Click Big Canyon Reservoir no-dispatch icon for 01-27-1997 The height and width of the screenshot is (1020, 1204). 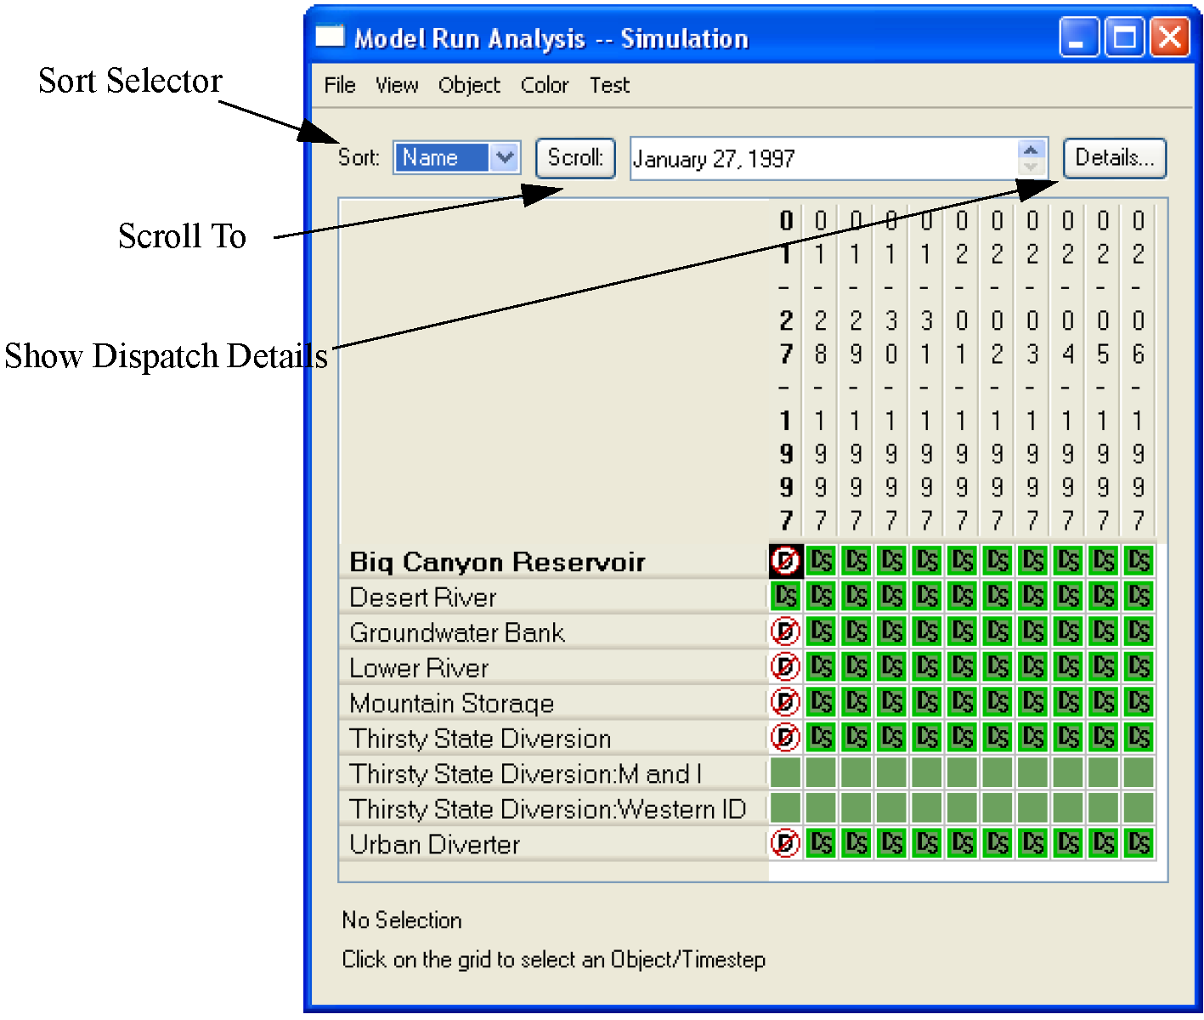(785, 561)
